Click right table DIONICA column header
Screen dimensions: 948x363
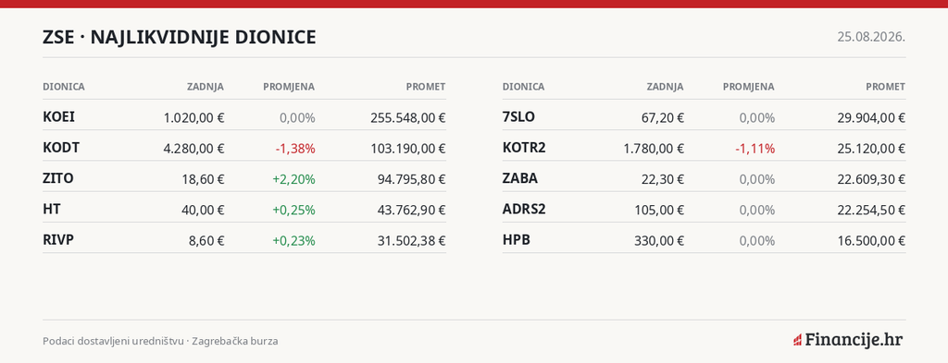[524, 87]
